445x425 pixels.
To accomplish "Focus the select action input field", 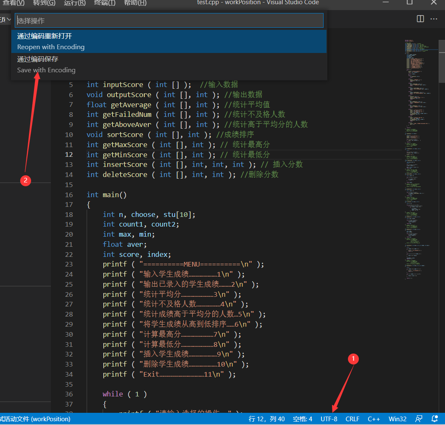I will (x=169, y=21).
